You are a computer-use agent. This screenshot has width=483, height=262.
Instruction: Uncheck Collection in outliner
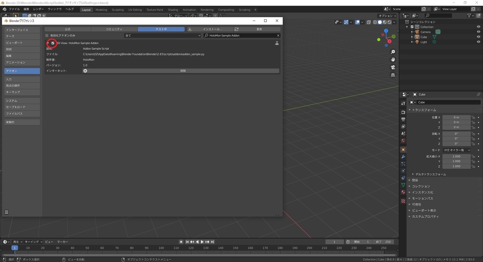(x=412, y=27)
